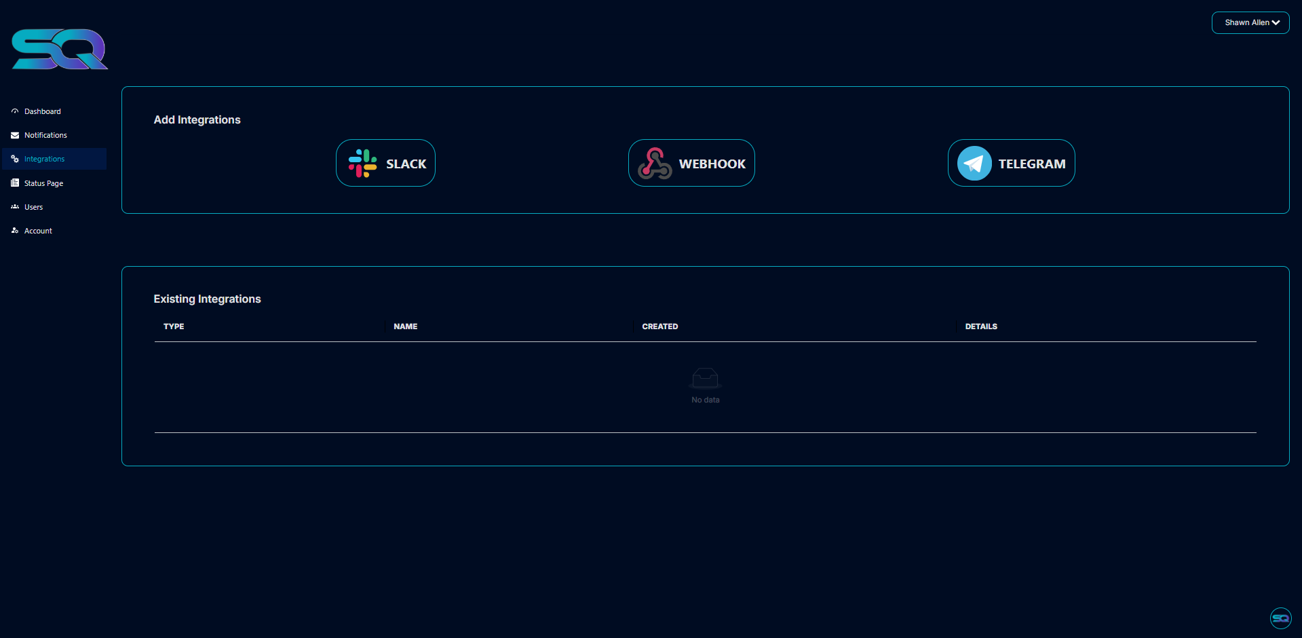The height and width of the screenshot is (638, 1302).
Task: Click the Webhook logo icon
Action: point(655,164)
